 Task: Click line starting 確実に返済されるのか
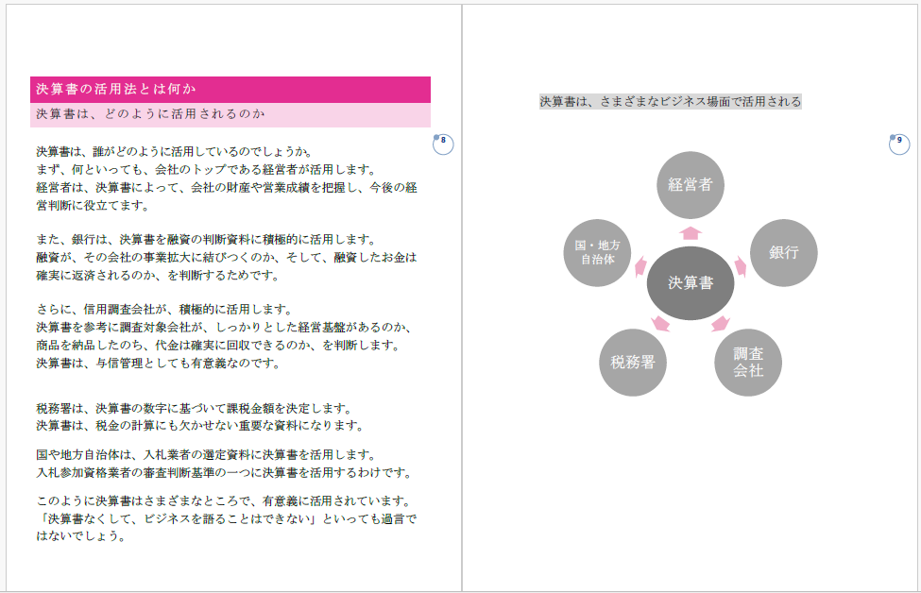click(x=158, y=276)
